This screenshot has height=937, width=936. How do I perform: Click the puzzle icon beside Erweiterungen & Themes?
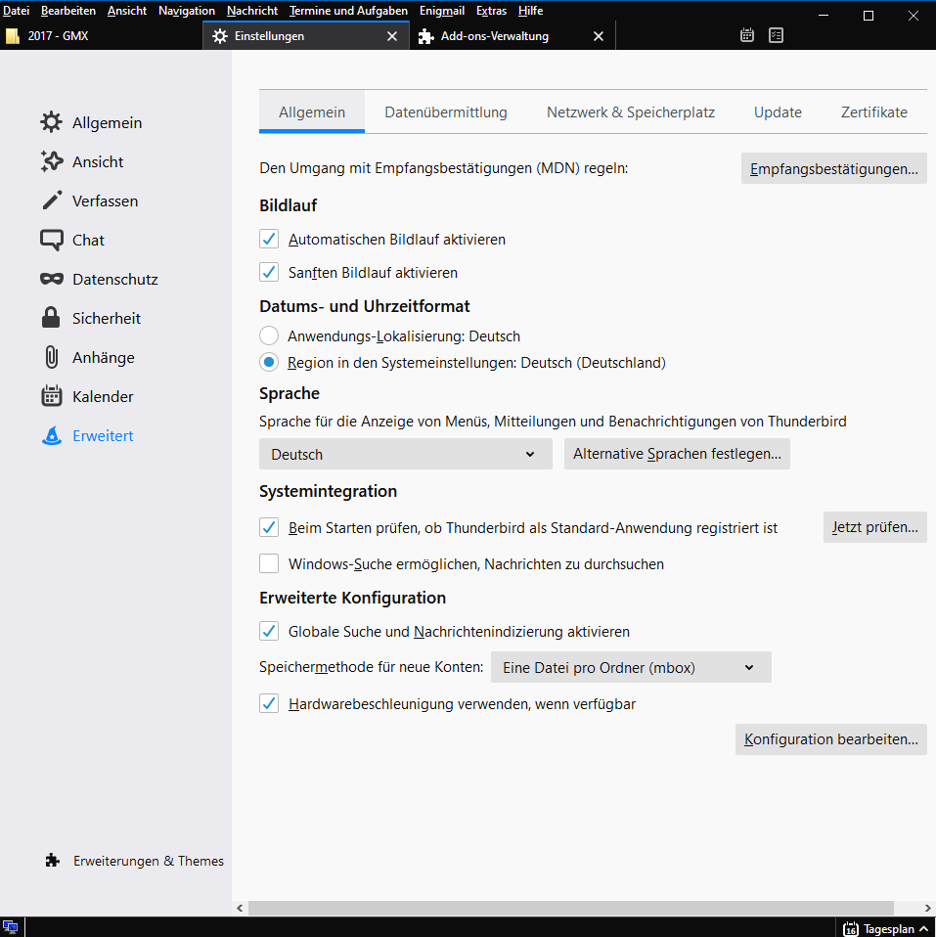[x=53, y=860]
